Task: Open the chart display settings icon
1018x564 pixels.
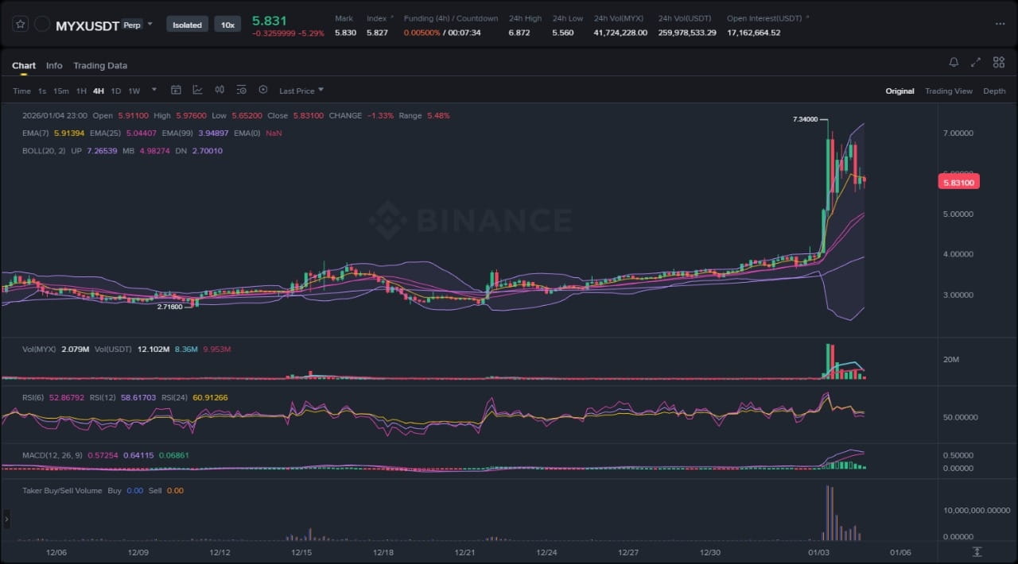Action: [x=241, y=90]
